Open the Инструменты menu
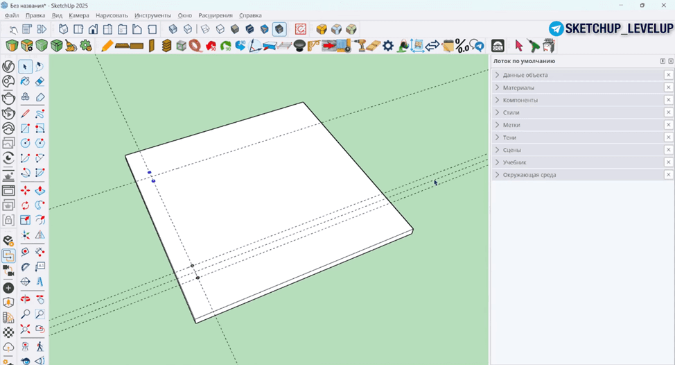Viewport: 675px width, 365px height. (x=152, y=15)
